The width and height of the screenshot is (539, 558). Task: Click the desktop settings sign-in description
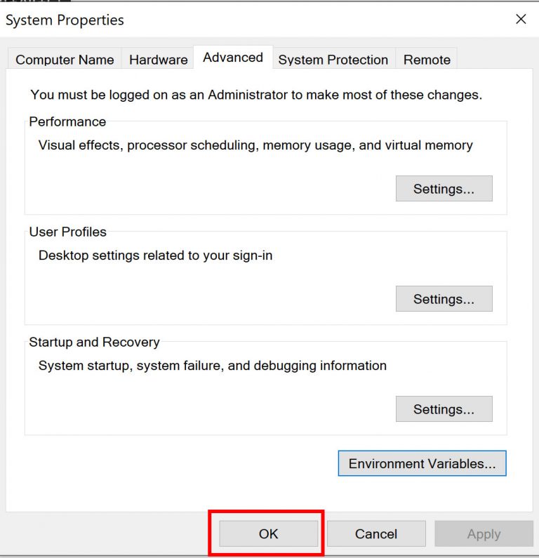pos(155,255)
